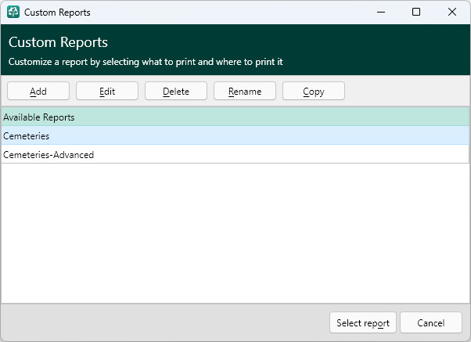Click the Add button
Image resolution: width=471 pixels, height=342 pixels.
point(38,91)
